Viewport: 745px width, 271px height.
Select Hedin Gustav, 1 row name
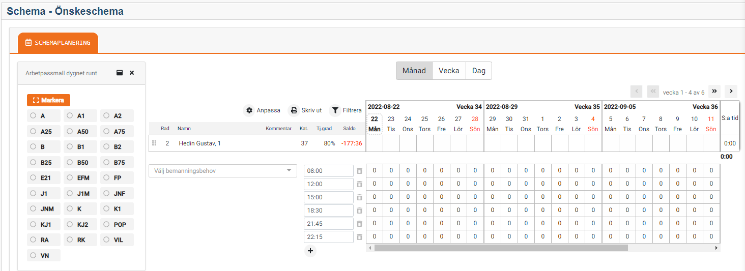tap(200, 143)
